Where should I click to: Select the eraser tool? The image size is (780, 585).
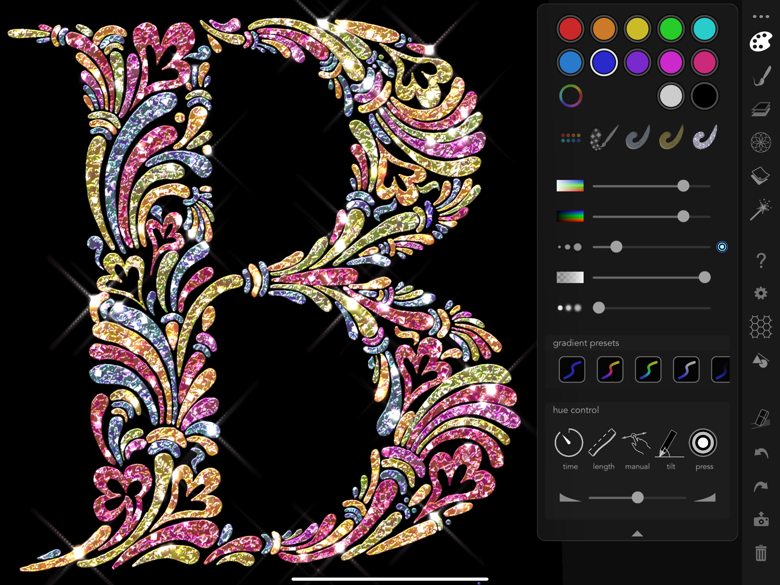(x=761, y=419)
